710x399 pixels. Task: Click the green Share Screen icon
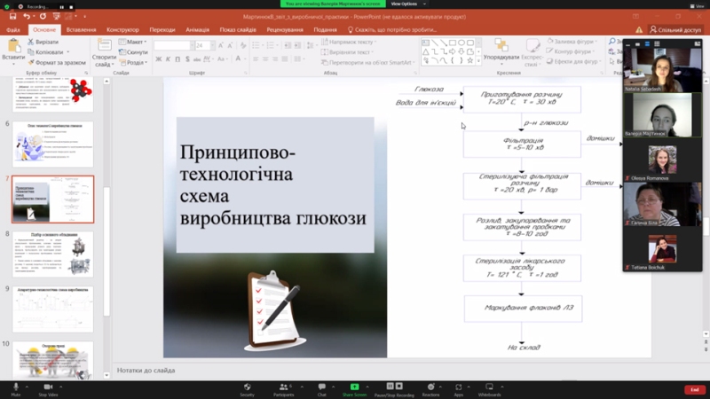354,387
